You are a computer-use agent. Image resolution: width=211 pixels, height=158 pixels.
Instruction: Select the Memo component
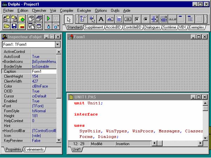tap(119, 19)
